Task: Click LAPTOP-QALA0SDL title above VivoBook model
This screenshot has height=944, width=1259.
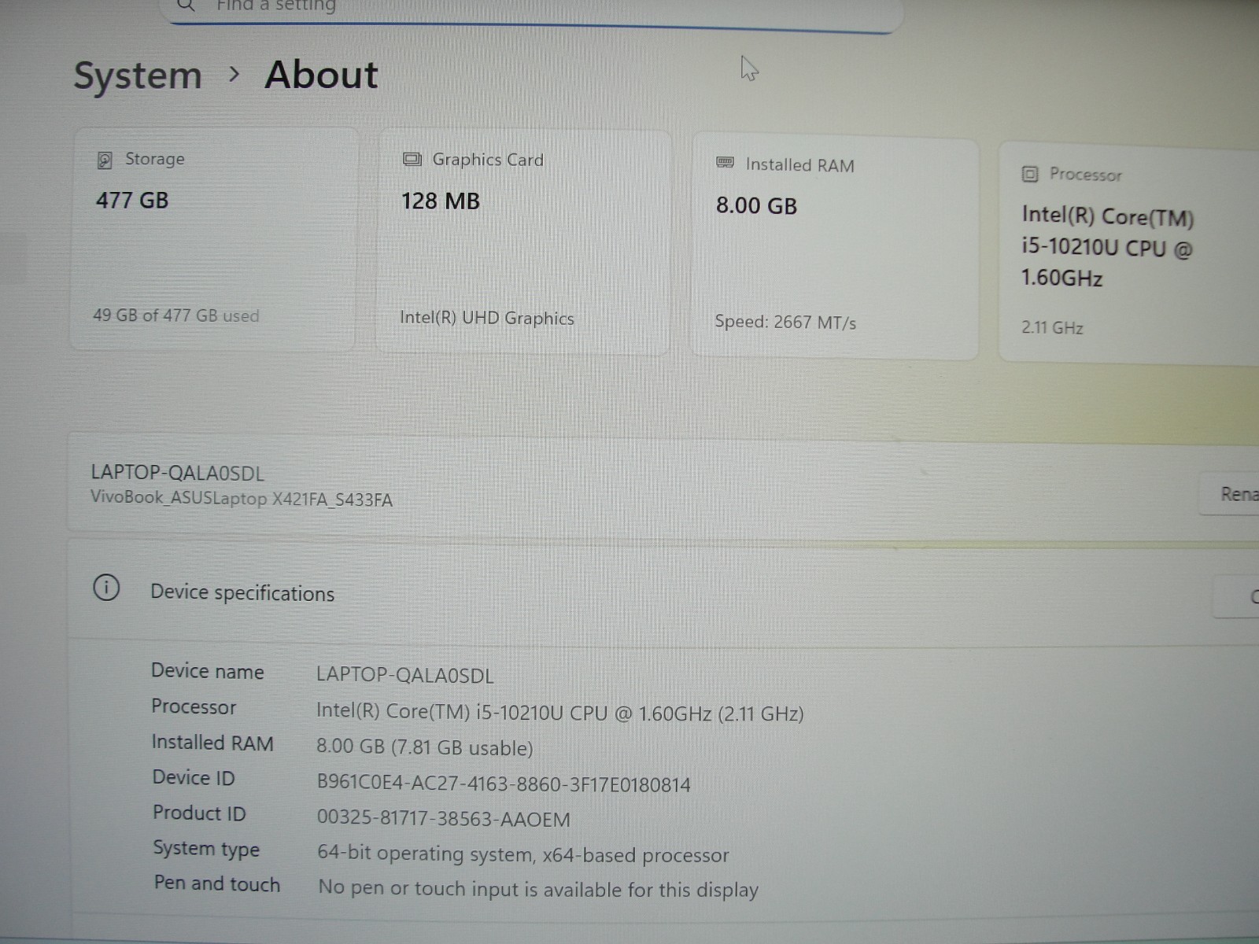Action: pyautogui.click(x=177, y=473)
